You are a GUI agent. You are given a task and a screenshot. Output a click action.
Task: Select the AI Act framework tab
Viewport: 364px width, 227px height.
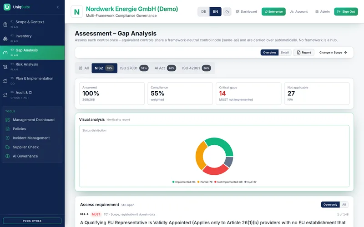(165, 68)
